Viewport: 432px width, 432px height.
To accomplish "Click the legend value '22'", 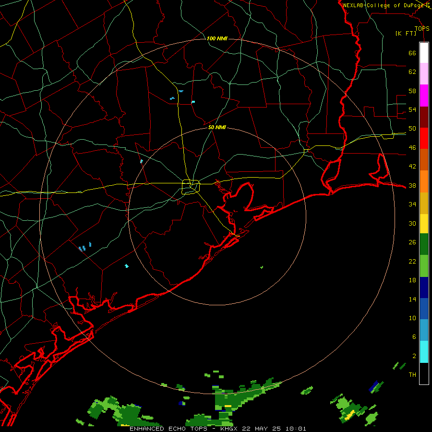I will click(412, 262).
